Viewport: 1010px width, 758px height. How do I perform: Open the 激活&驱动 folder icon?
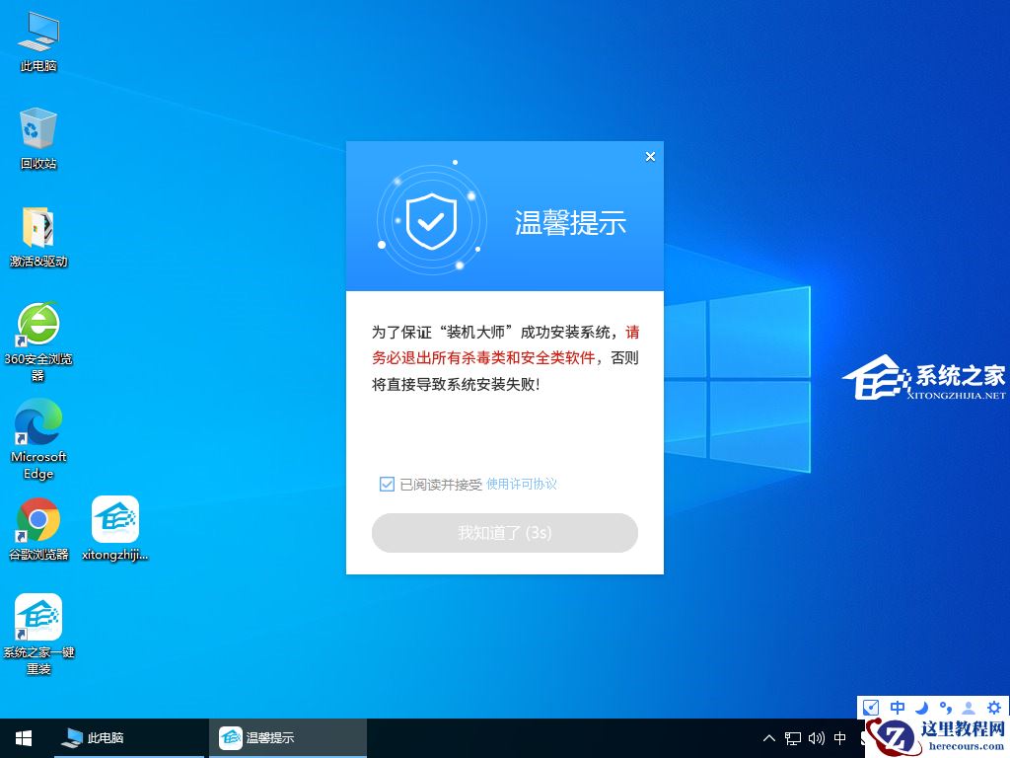coord(37,225)
